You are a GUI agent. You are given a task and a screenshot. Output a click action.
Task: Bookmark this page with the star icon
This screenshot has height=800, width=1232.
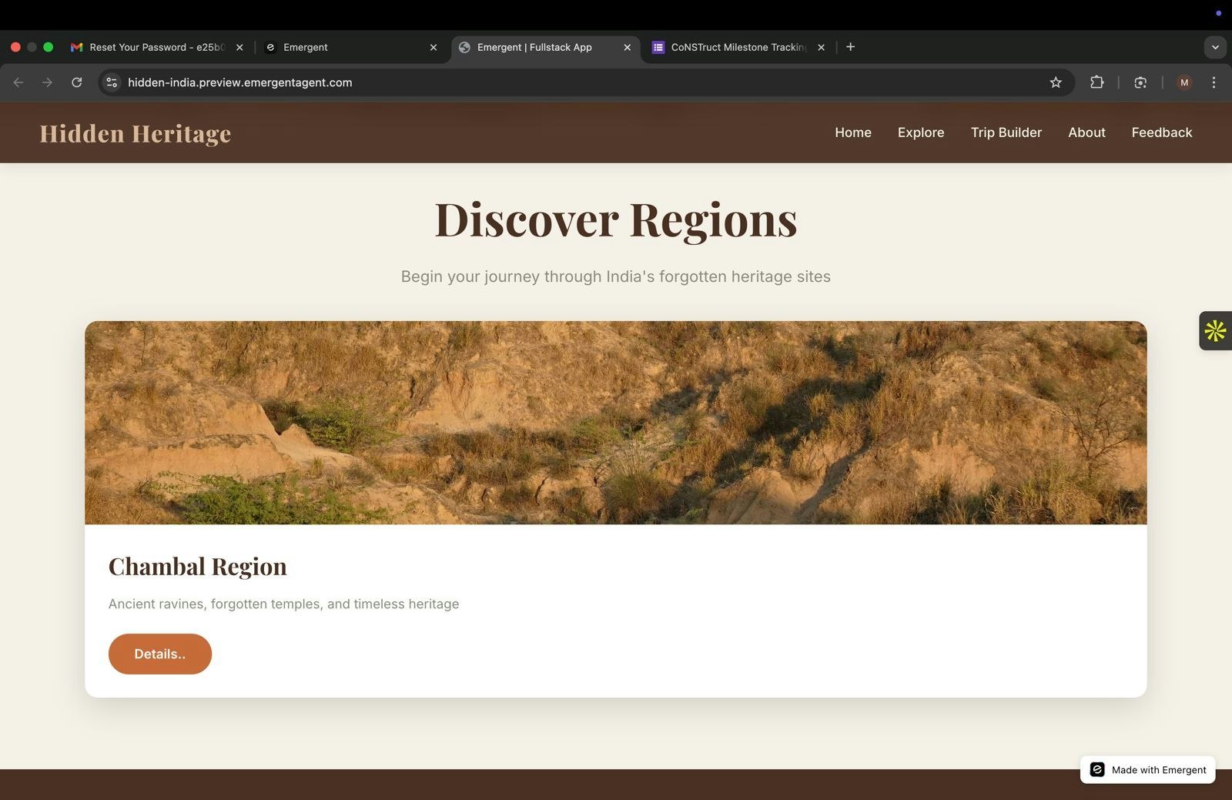pyautogui.click(x=1056, y=82)
